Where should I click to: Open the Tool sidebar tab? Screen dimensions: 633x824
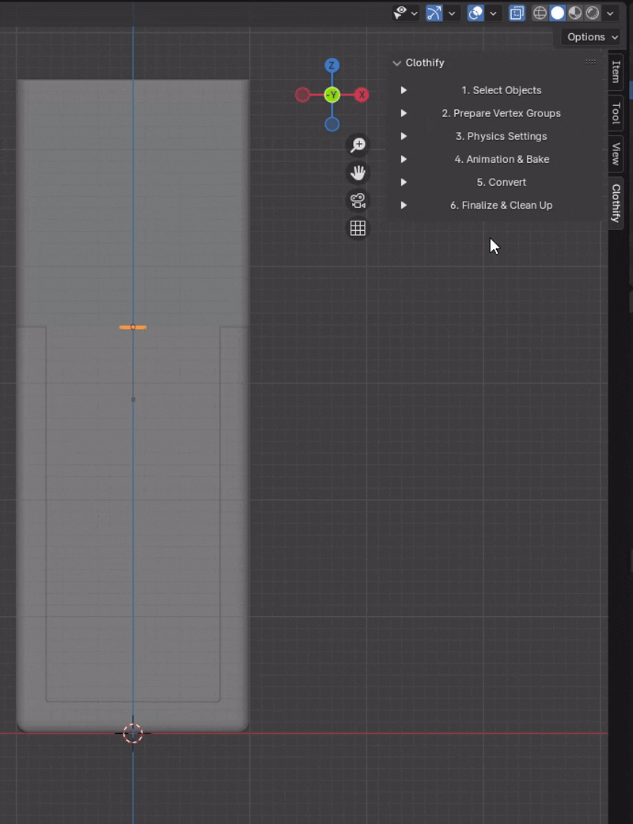click(616, 113)
